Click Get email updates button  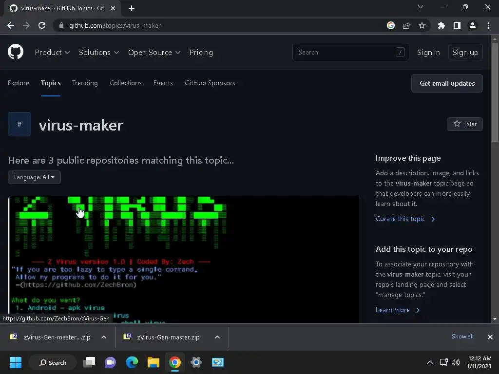447,83
